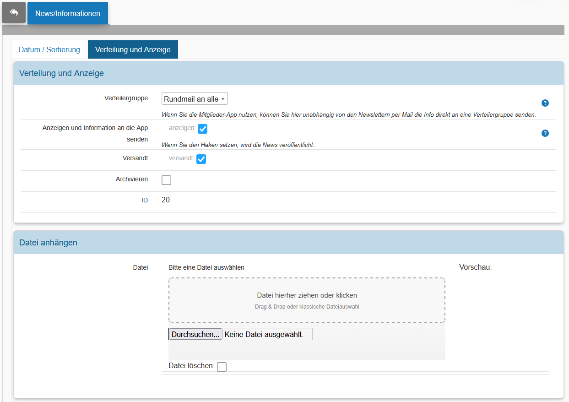
Task: Click 'Bitte eine Datei auswählen' text
Action: (x=206, y=267)
